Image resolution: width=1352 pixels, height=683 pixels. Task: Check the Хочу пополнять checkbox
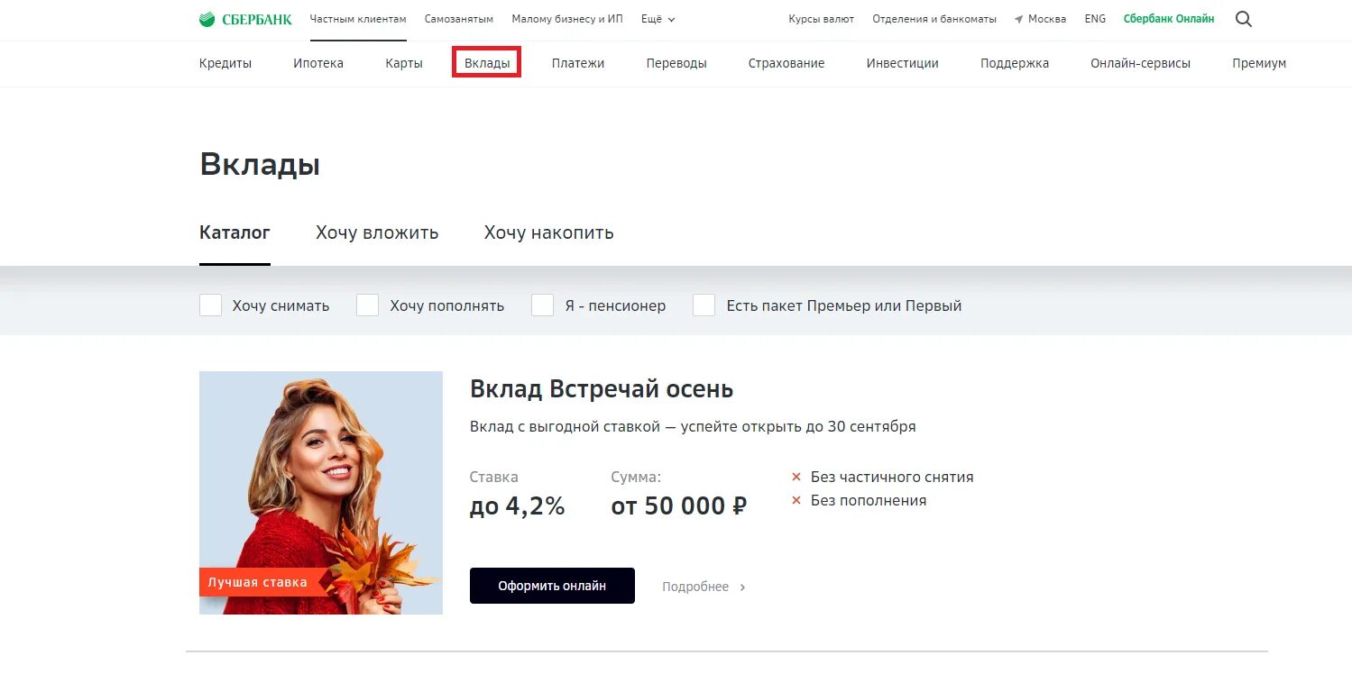[367, 305]
